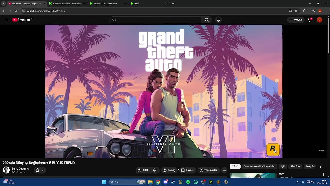The height and width of the screenshot is (186, 330).
Task: Like the video with 8,3 B likes
Action: (x=143, y=170)
